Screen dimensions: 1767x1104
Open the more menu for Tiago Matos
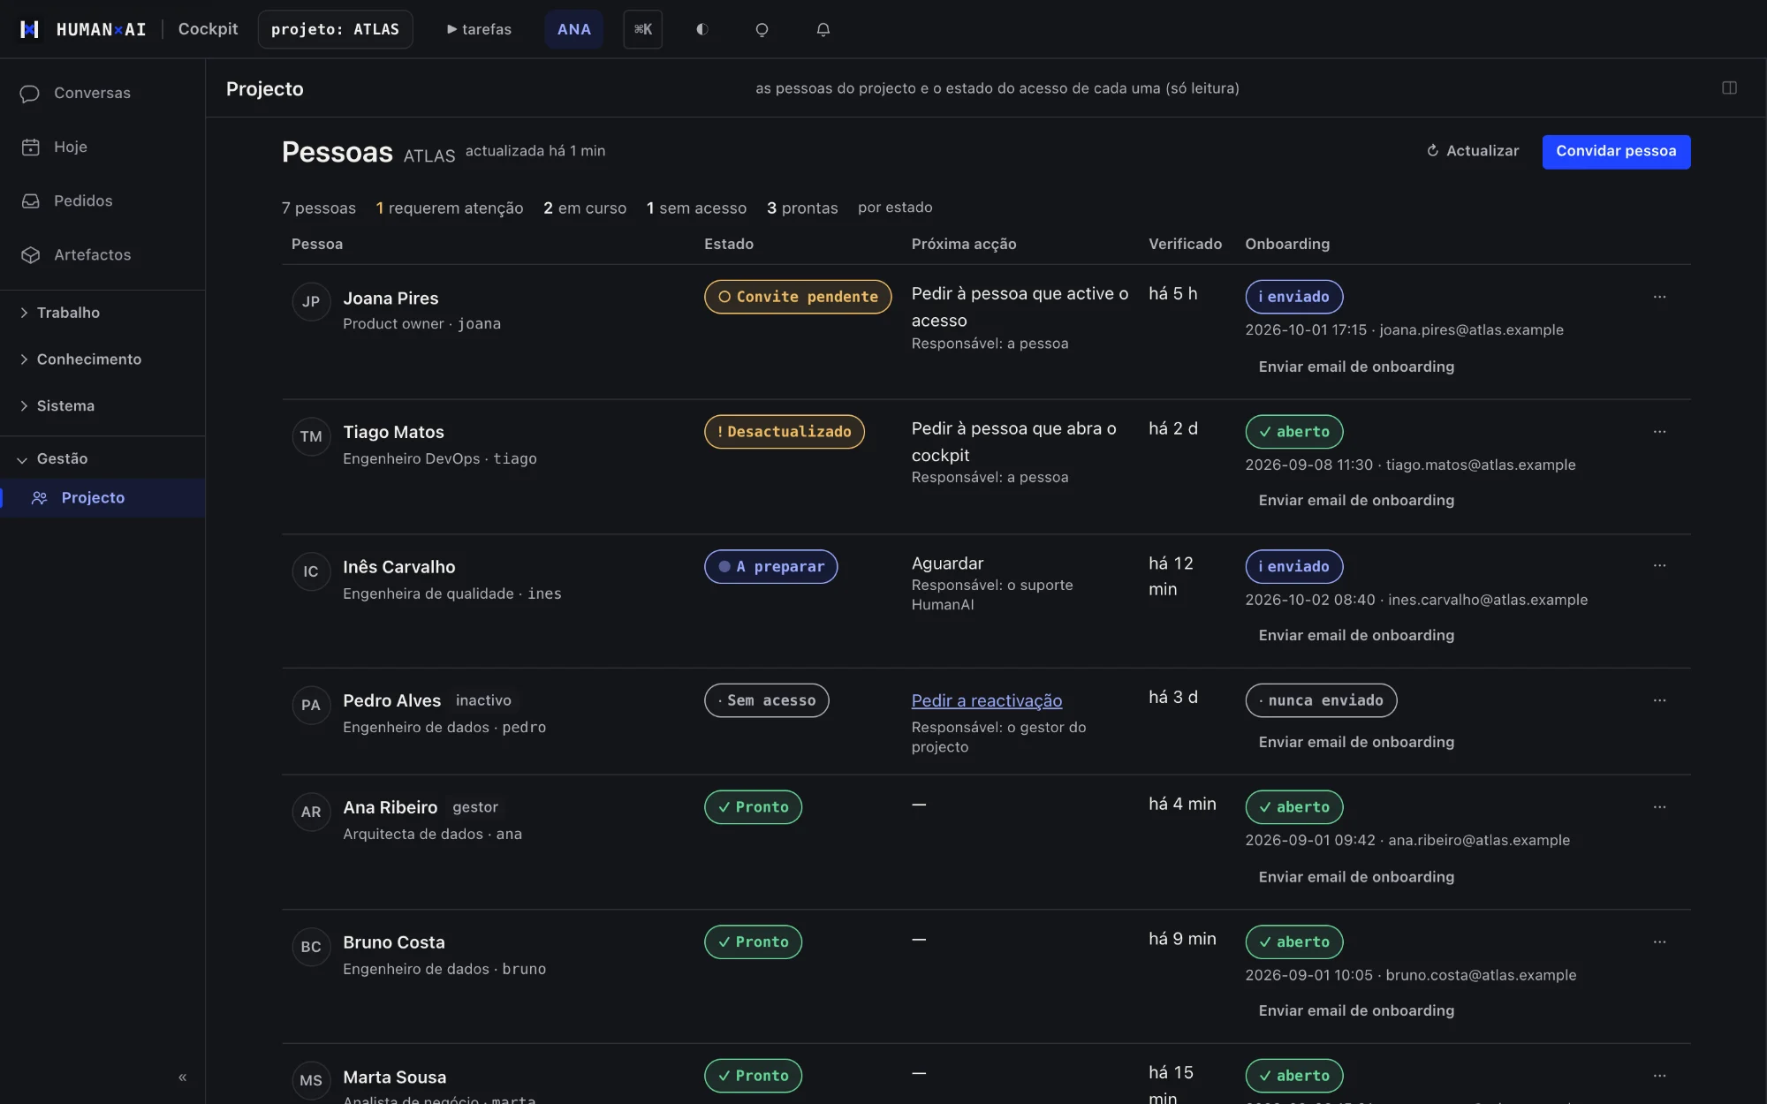(x=1659, y=432)
